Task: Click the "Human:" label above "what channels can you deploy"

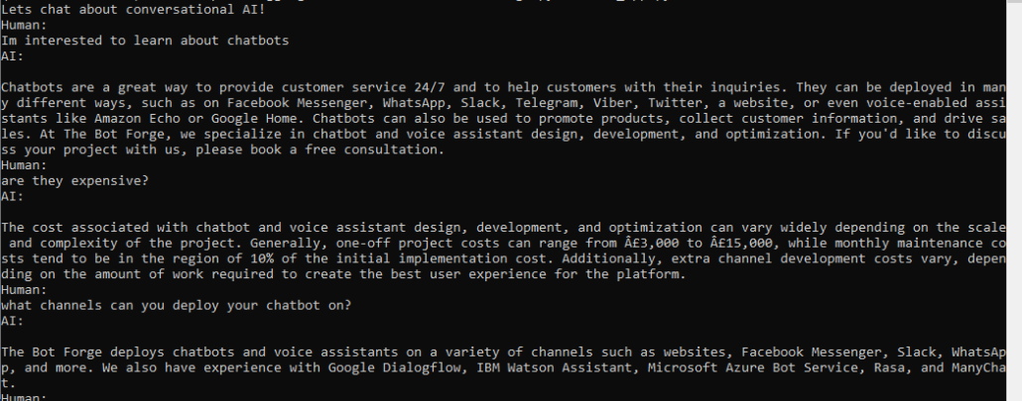Action: pyautogui.click(x=25, y=290)
